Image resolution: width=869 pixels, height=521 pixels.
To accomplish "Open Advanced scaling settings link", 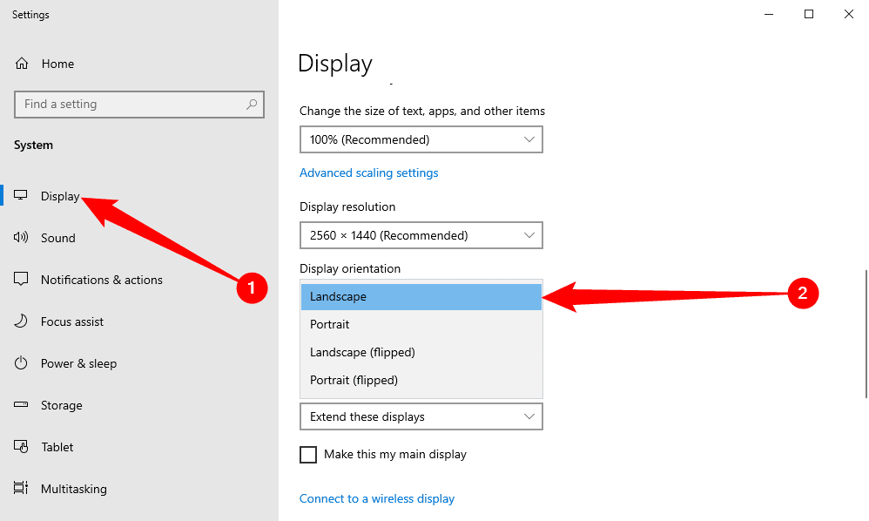I will [x=368, y=173].
